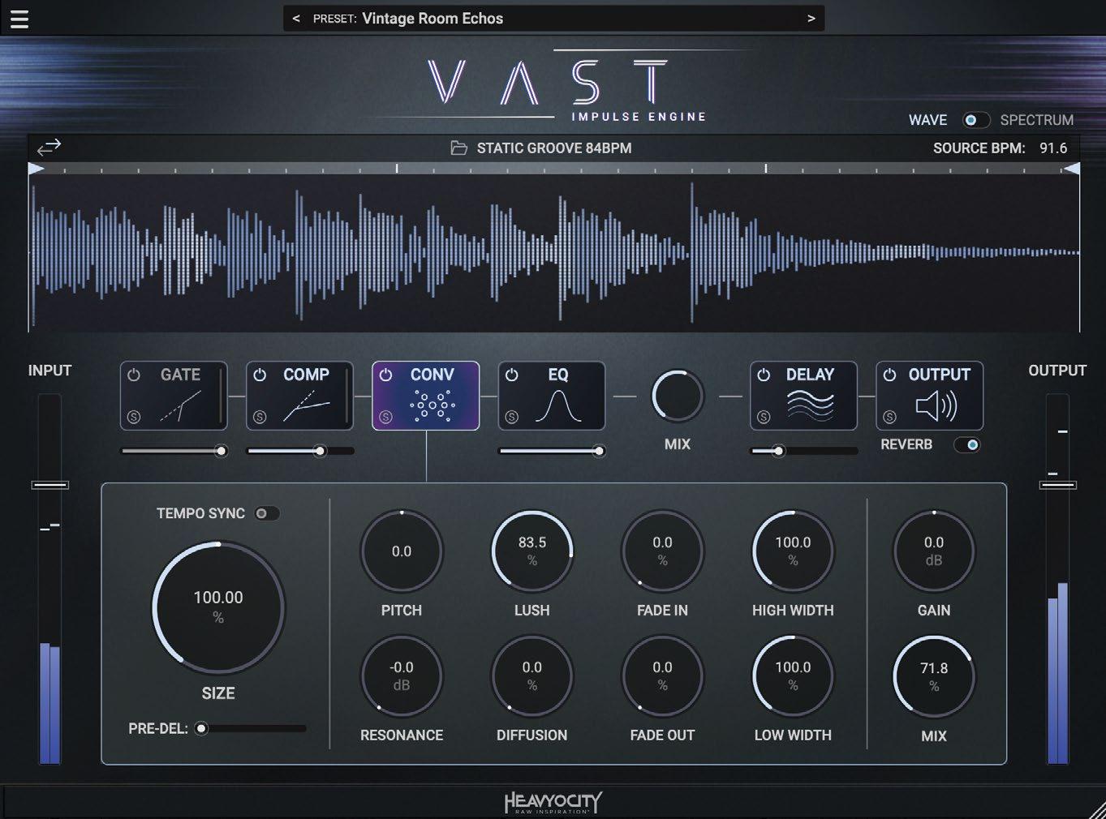The image size is (1106, 819).
Task: Click the waveform end marker triangle
Action: (x=1072, y=169)
